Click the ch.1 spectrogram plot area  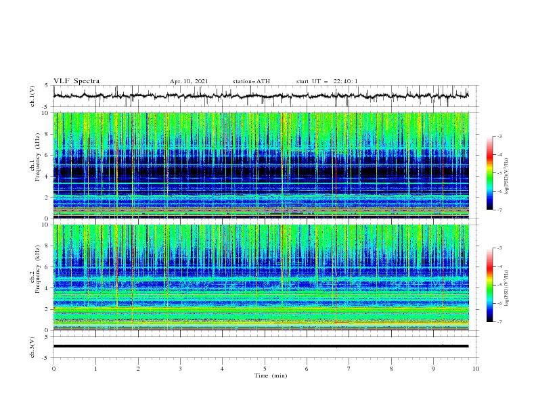point(261,165)
